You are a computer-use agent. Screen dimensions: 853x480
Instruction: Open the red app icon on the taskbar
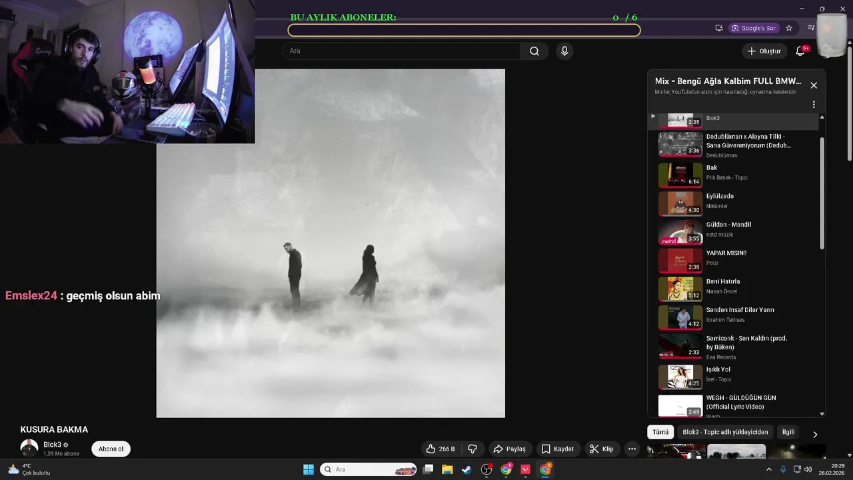(526, 469)
